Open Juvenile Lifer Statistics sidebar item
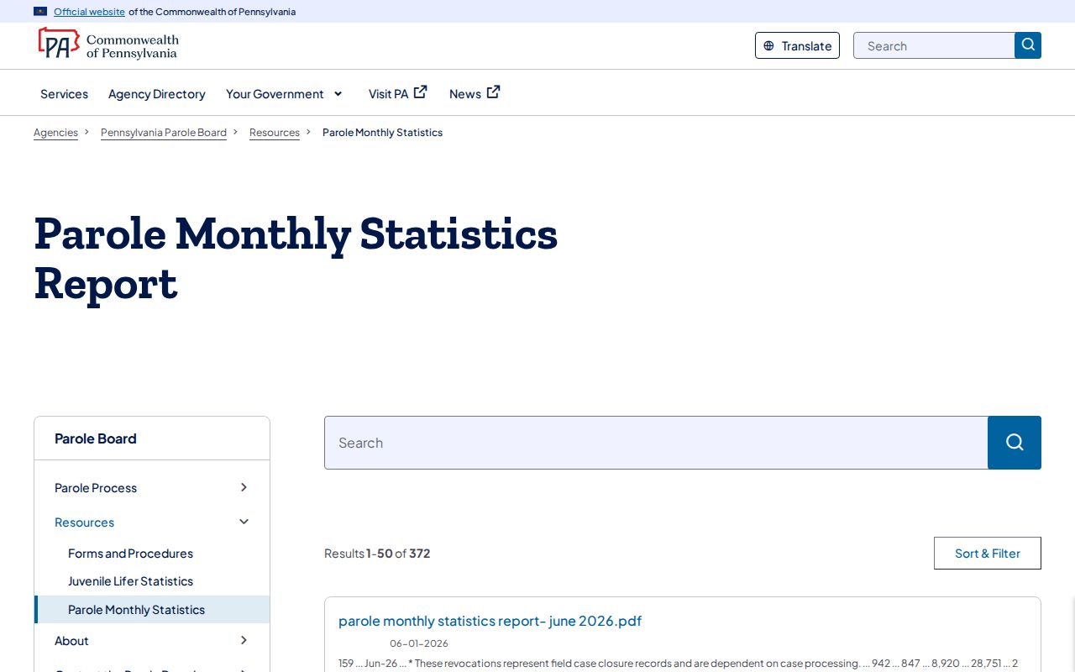This screenshot has width=1075, height=672. (x=130, y=581)
